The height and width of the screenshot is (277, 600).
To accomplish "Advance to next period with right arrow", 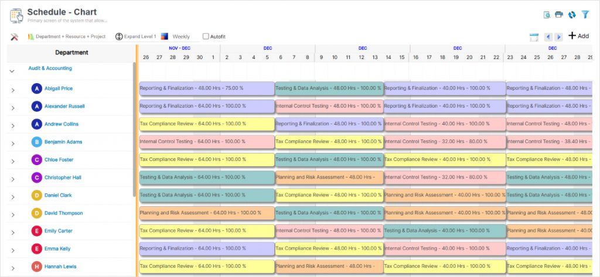I will tap(559, 37).
